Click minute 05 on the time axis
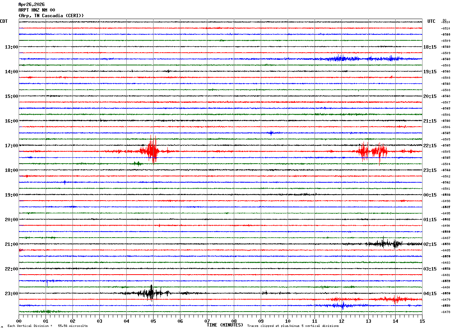 (154, 321)
